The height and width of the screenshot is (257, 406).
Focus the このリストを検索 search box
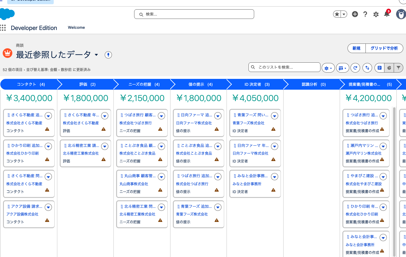tap(284, 67)
